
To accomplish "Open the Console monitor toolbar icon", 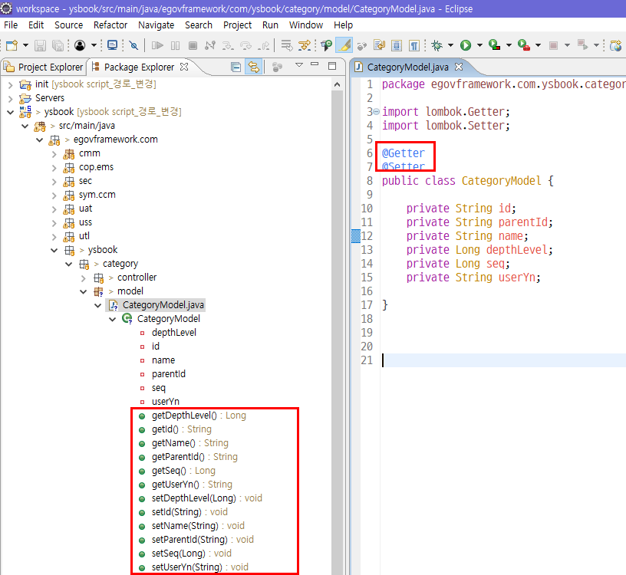I will tap(113, 45).
